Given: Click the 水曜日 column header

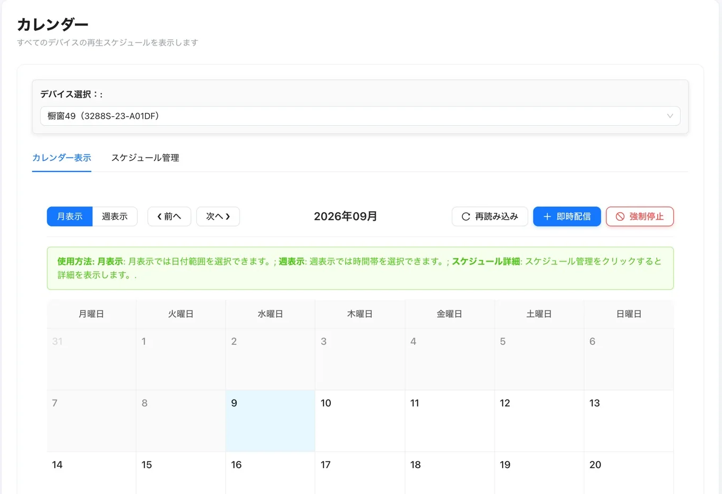Looking at the screenshot, I should click(270, 314).
